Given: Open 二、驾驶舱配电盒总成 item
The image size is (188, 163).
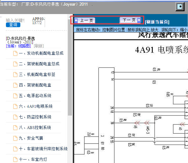Looking at the screenshot, I should (39, 64).
